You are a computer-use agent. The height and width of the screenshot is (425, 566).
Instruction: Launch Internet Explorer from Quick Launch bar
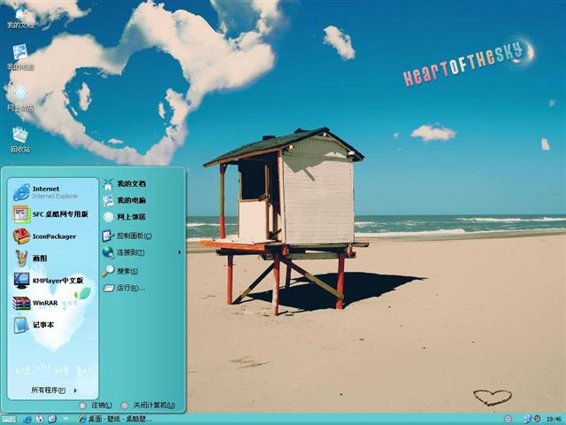[x=27, y=419]
